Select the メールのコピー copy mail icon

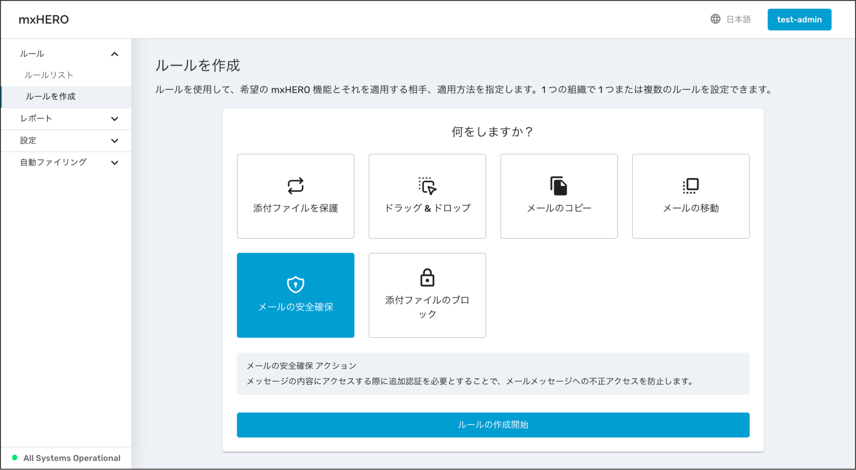pos(559,186)
